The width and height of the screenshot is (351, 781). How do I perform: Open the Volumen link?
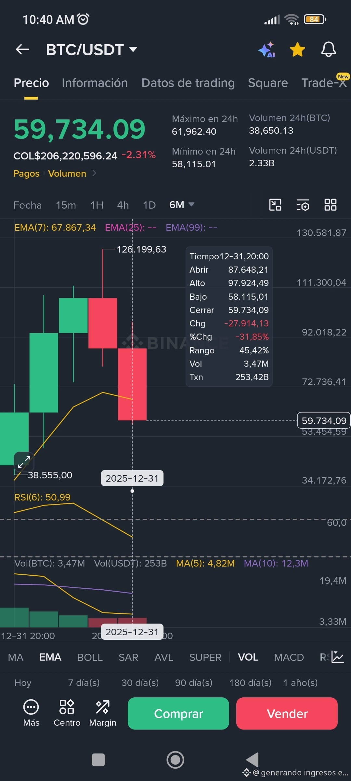pyautogui.click(x=67, y=173)
